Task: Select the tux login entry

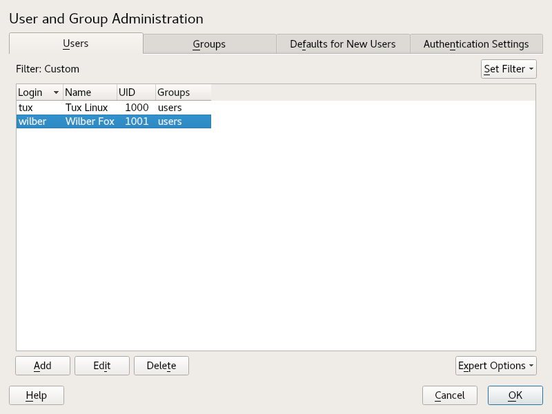Action: coord(26,108)
